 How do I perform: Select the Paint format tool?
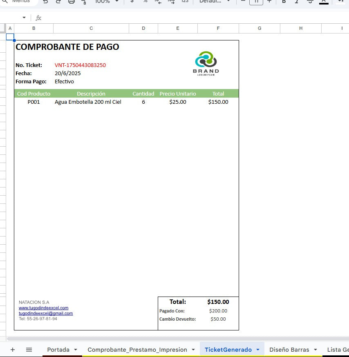84,2
